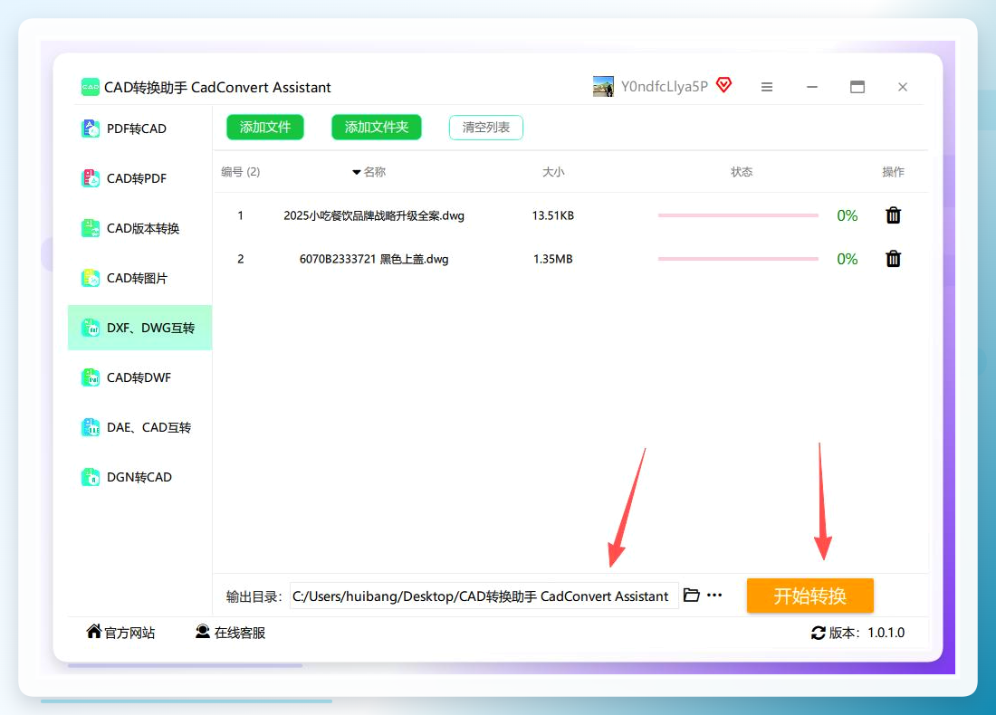Click progress bar of 2025小吃餐饮 file

[x=738, y=215]
